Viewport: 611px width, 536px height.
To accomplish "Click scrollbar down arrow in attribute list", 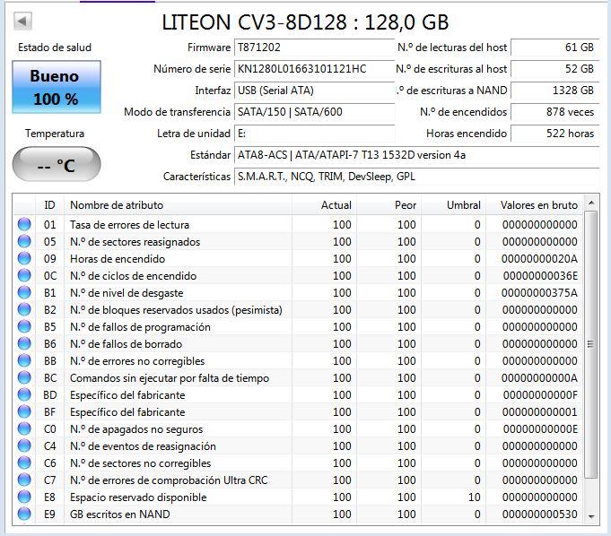I will (x=591, y=516).
